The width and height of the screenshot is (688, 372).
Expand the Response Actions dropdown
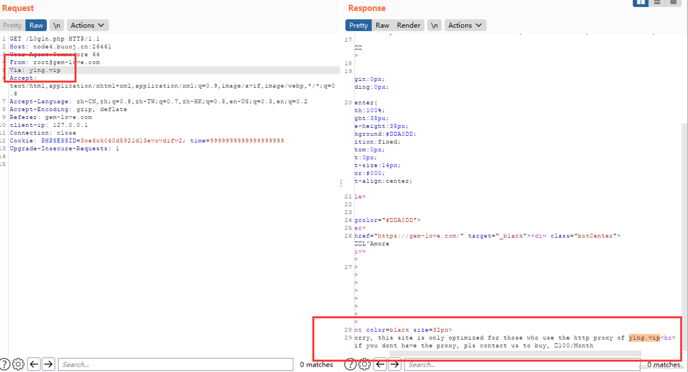(465, 25)
